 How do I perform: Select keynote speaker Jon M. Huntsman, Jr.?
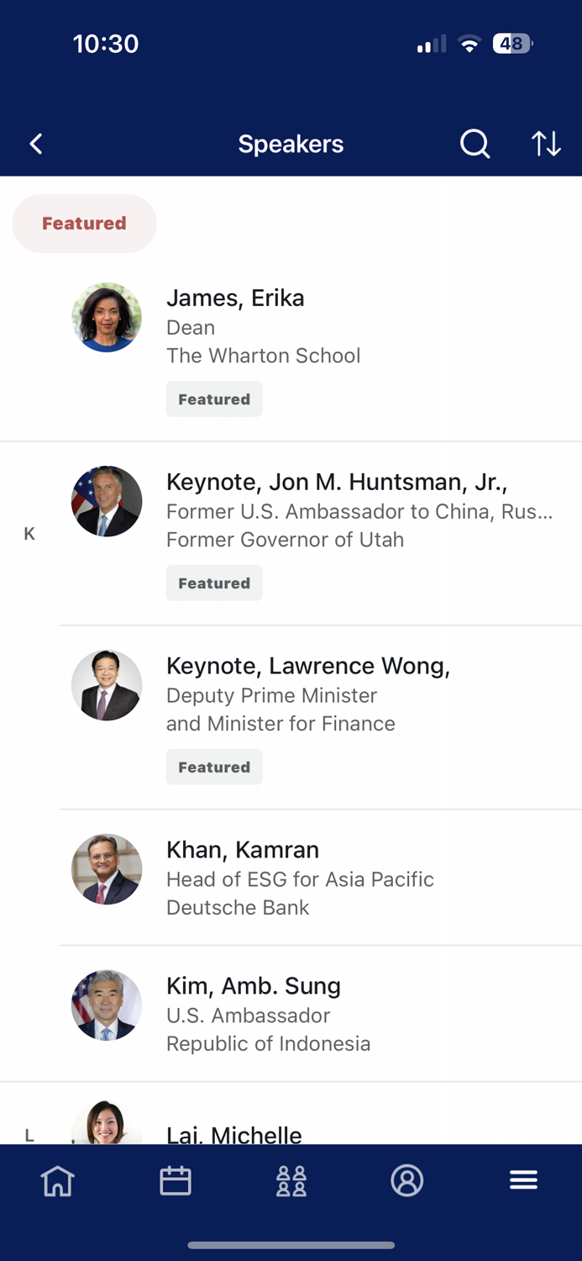pos(336,509)
